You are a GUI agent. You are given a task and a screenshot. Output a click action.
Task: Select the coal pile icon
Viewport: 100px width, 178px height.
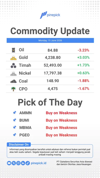click(13, 81)
